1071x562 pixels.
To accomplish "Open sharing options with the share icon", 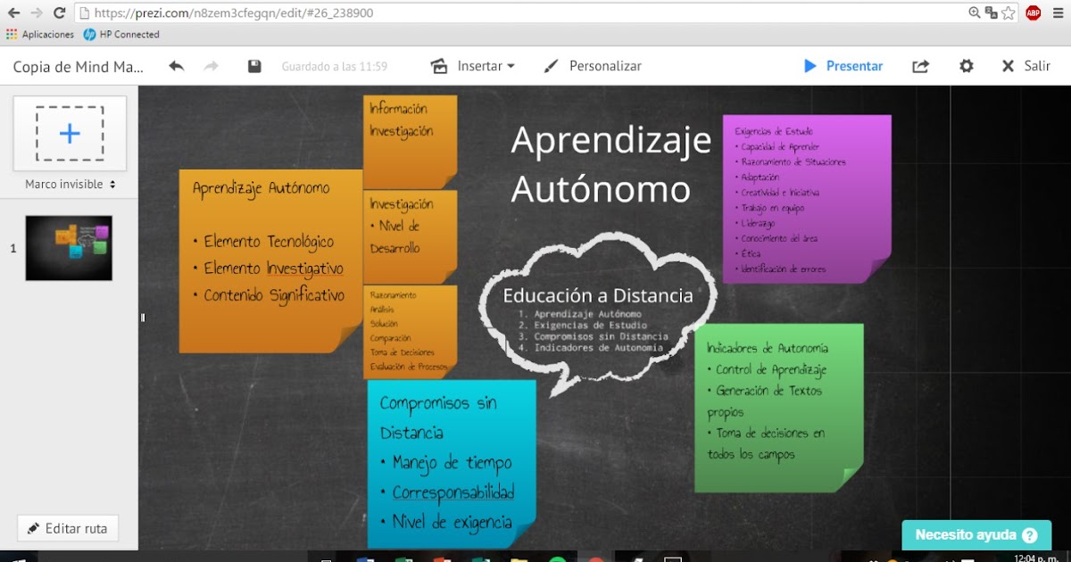I will pos(920,66).
